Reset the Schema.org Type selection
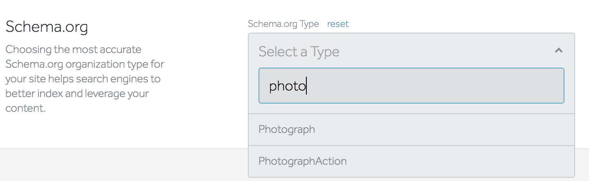Screen dimensions: 589x181 point(338,24)
